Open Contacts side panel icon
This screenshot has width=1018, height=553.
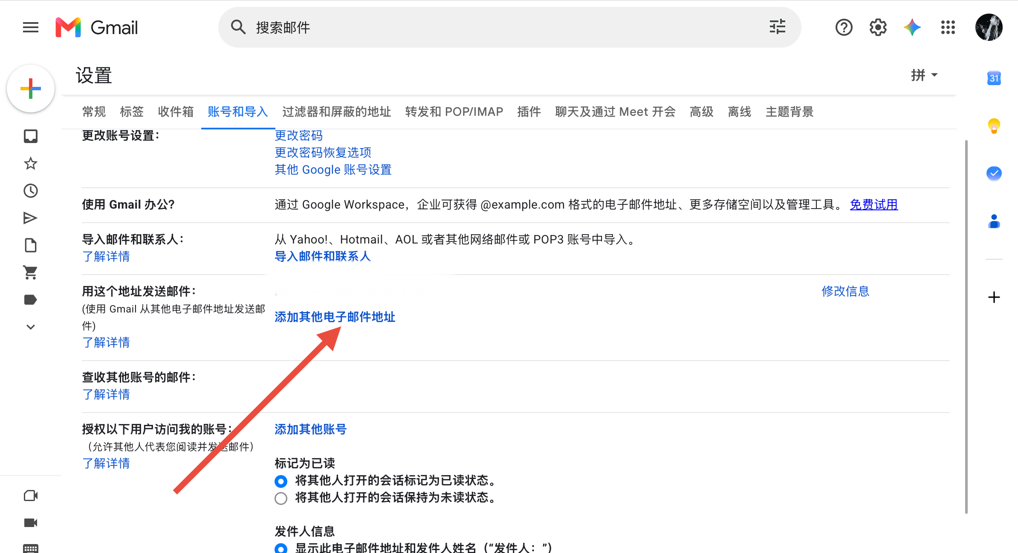[x=994, y=221]
